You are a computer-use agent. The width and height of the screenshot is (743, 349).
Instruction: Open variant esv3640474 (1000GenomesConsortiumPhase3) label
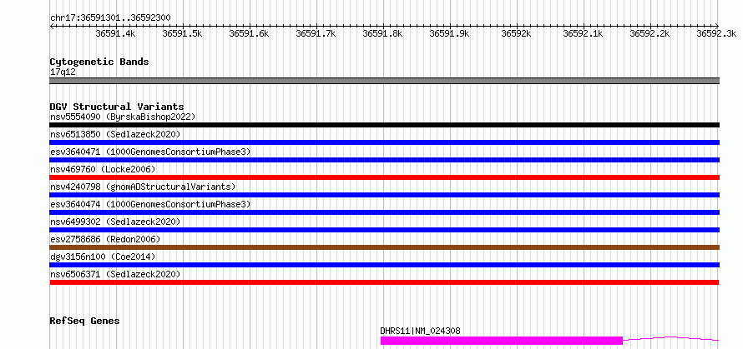(x=149, y=204)
